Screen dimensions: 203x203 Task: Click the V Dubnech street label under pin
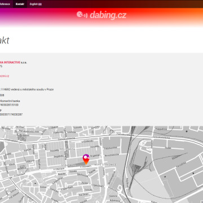(86, 166)
